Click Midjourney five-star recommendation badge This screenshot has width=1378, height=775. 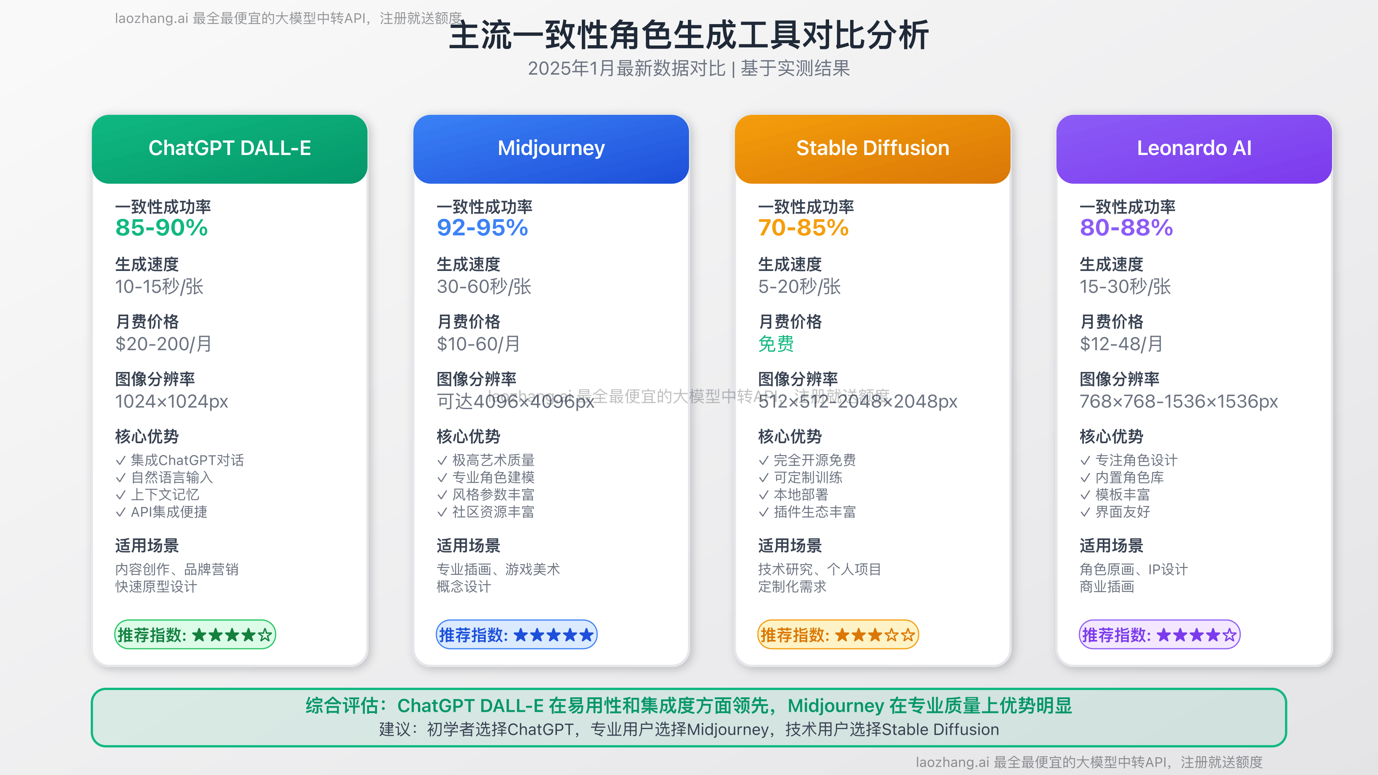click(x=516, y=634)
